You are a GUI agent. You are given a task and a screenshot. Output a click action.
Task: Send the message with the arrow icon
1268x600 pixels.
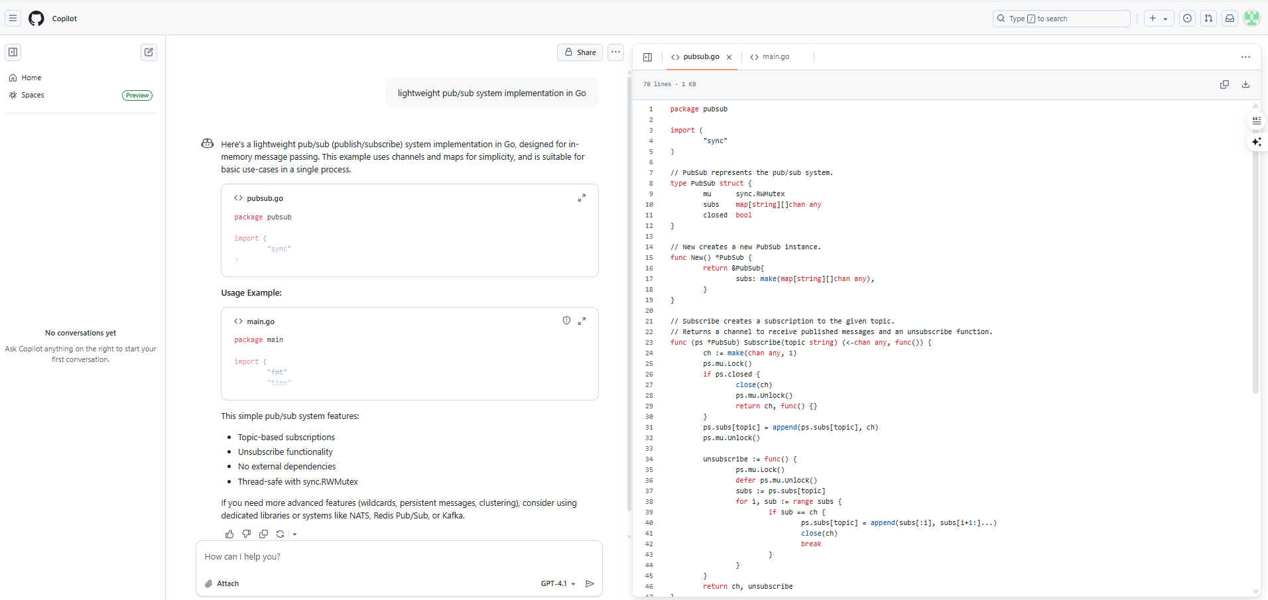point(590,583)
